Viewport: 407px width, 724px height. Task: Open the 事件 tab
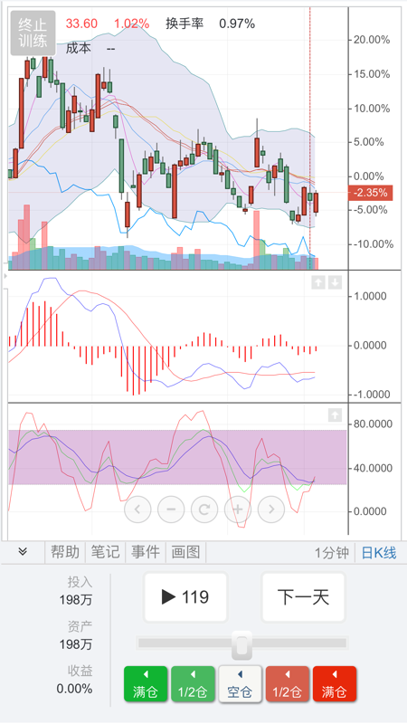point(146,552)
